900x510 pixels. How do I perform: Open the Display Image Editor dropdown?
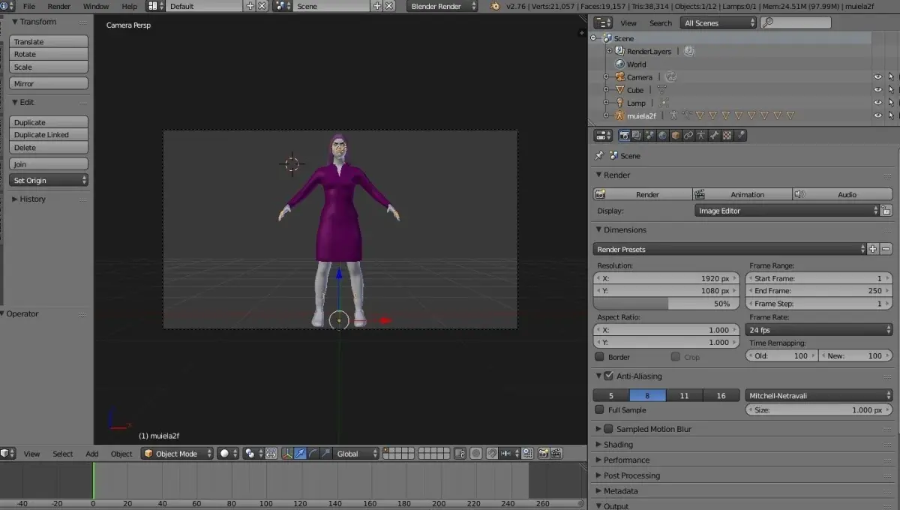click(x=787, y=211)
